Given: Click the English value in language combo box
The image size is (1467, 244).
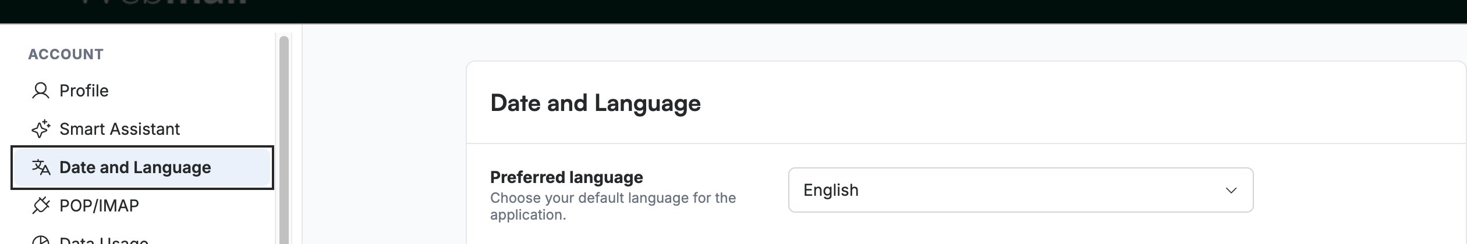Looking at the screenshot, I should point(831,190).
